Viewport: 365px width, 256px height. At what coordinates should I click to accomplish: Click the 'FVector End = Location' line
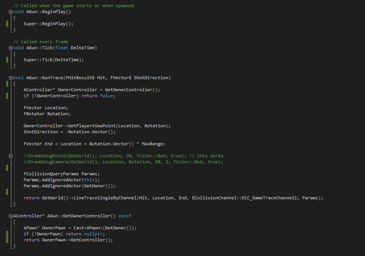(94, 144)
